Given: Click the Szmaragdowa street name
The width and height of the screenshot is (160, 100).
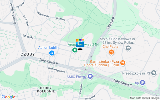Looking at the screenshot, I should click(x=57, y=70).
